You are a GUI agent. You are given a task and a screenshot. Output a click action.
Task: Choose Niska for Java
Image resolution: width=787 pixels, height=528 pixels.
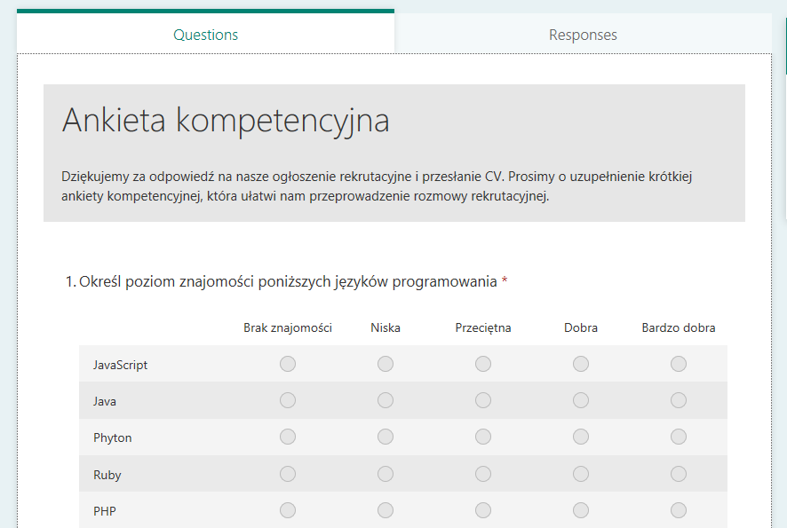coord(386,400)
